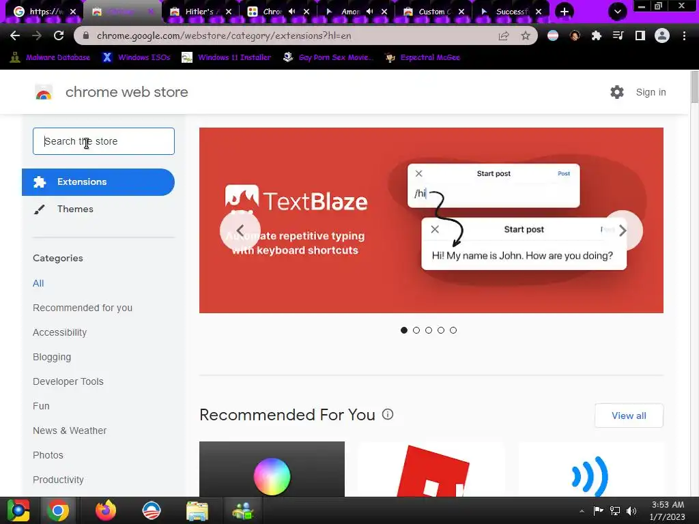This screenshot has height=524, width=699.
Task: Expand hidden tray icons arrow
Action: 582,511
